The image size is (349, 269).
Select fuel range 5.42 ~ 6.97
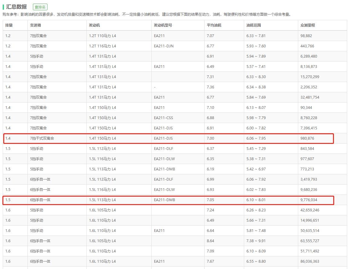point(256,169)
